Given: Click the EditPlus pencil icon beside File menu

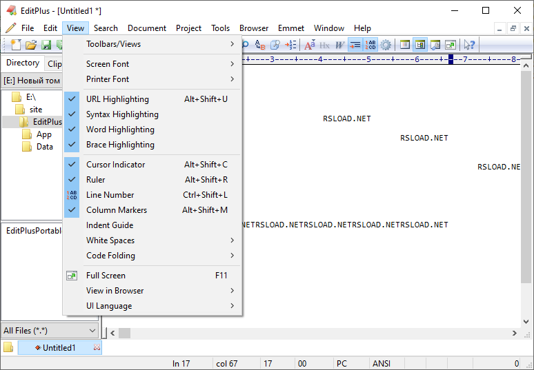Looking at the screenshot, I should (10, 28).
